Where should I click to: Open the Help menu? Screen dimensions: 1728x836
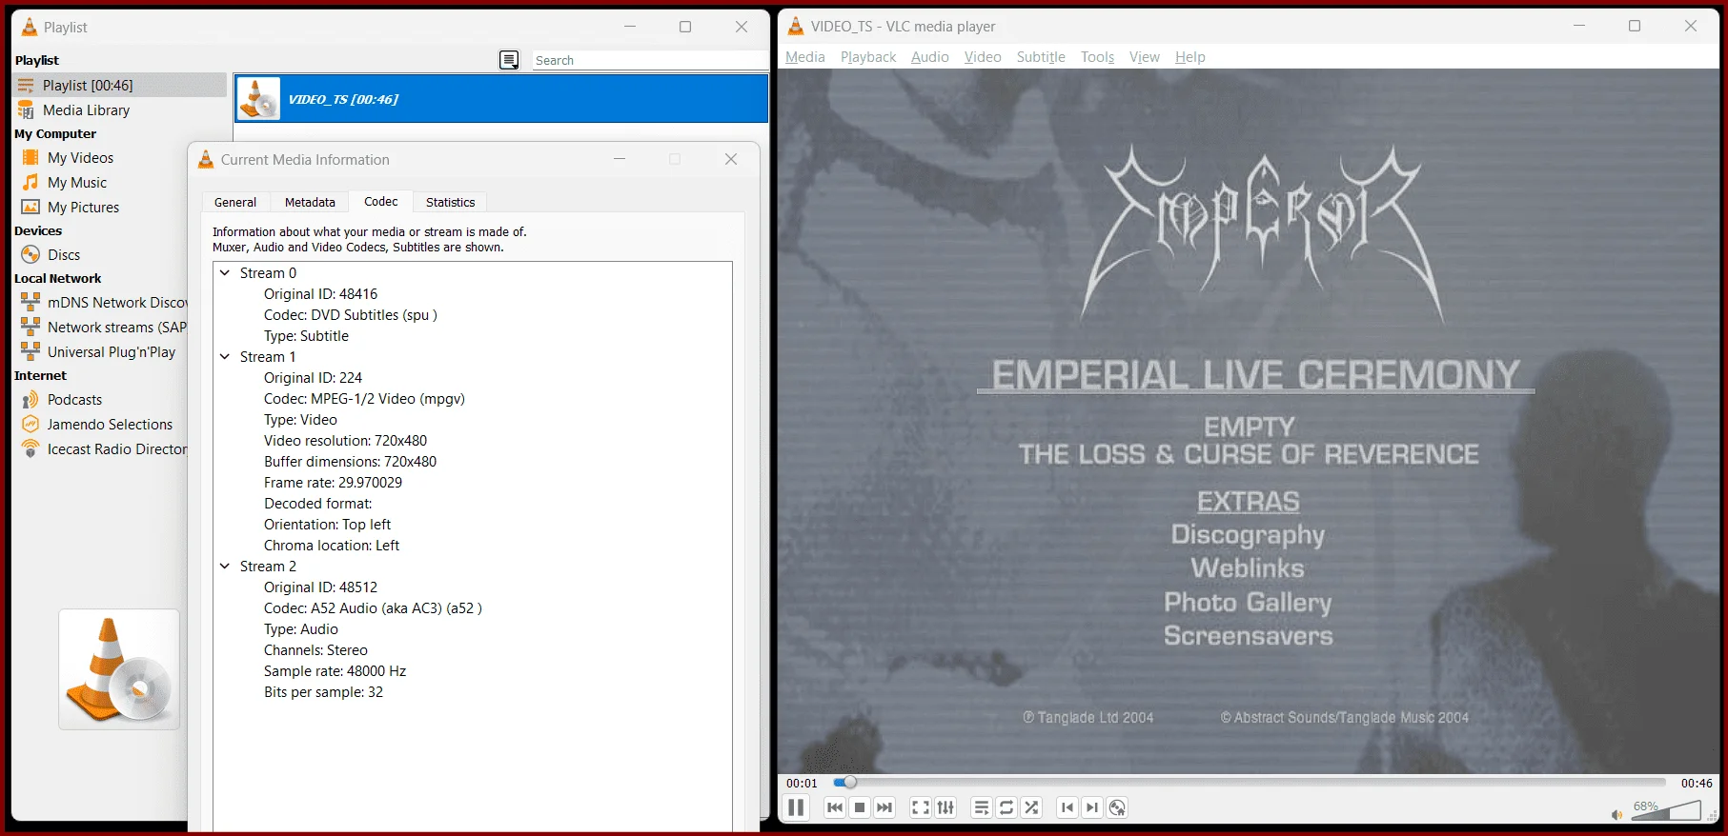click(1190, 57)
